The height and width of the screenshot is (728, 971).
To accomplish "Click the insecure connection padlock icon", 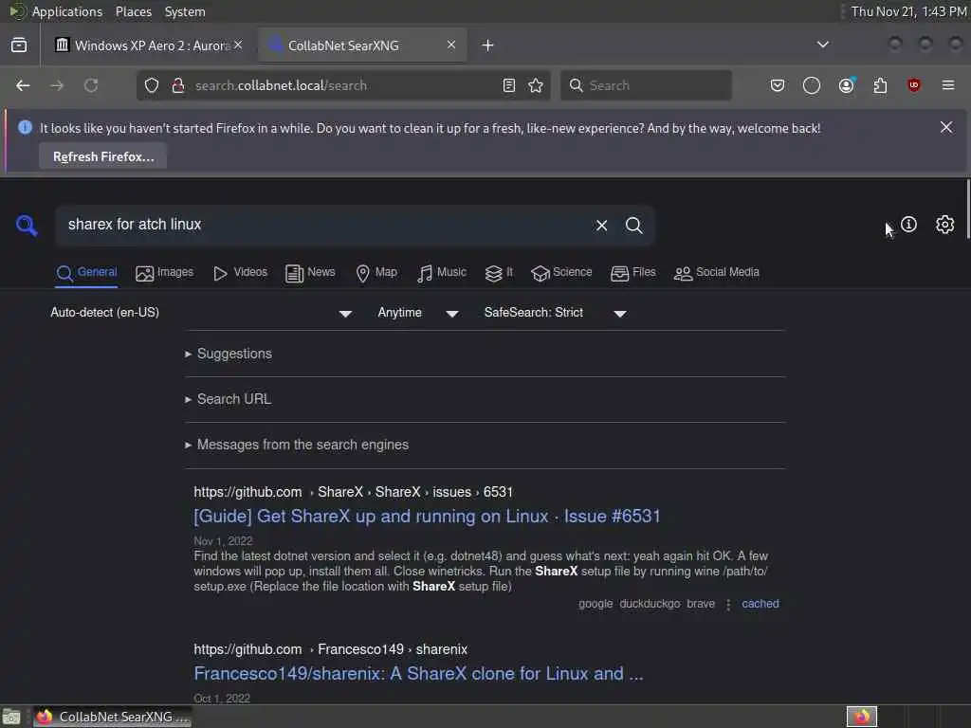I will pos(178,85).
